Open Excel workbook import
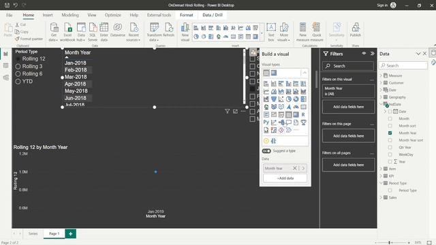 (67, 32)
